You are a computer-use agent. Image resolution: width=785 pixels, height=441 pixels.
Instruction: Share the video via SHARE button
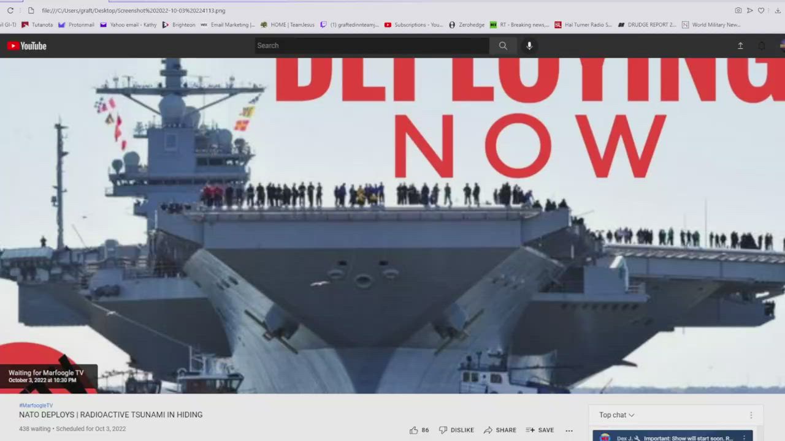tap(500, 430)
